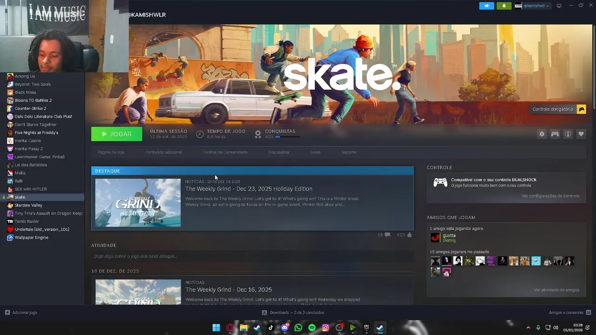Screen dimensions: 596x335
Task: Open controller layout icon beside settings gear
Action: (x=555, y=134)
